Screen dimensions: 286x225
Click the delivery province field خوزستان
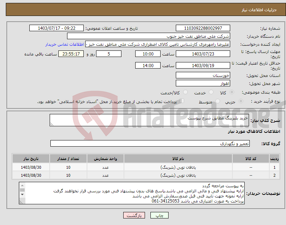[x=203, y=75]
